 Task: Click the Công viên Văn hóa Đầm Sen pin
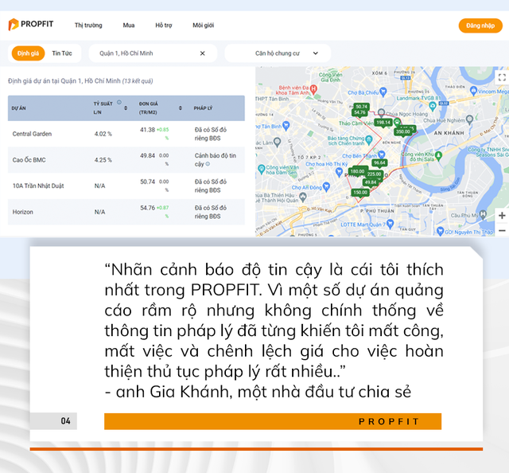pyautogui.click(x=262, y=169)
